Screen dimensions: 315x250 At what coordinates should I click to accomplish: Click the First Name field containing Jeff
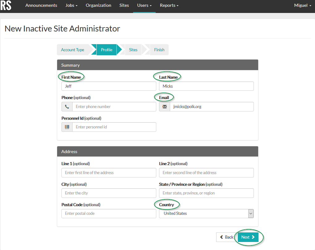point(109,86)
